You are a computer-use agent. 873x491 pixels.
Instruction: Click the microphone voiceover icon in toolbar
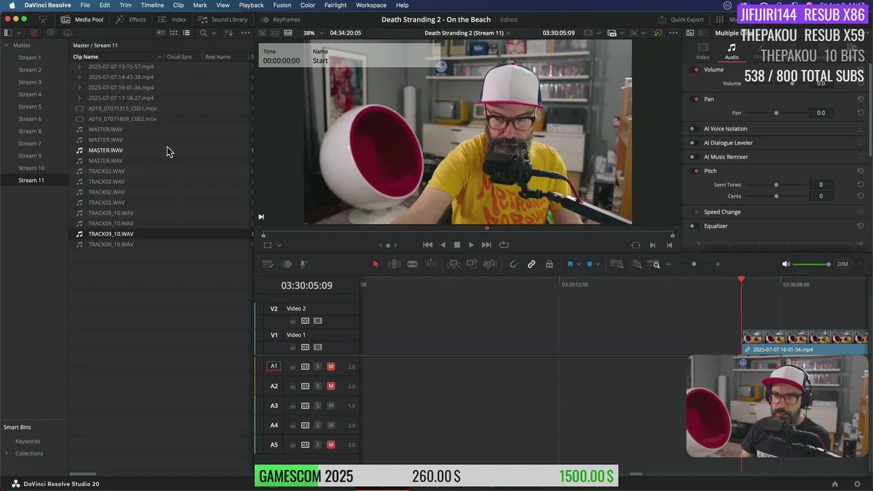pyautogui.click(x=304, y=264)
